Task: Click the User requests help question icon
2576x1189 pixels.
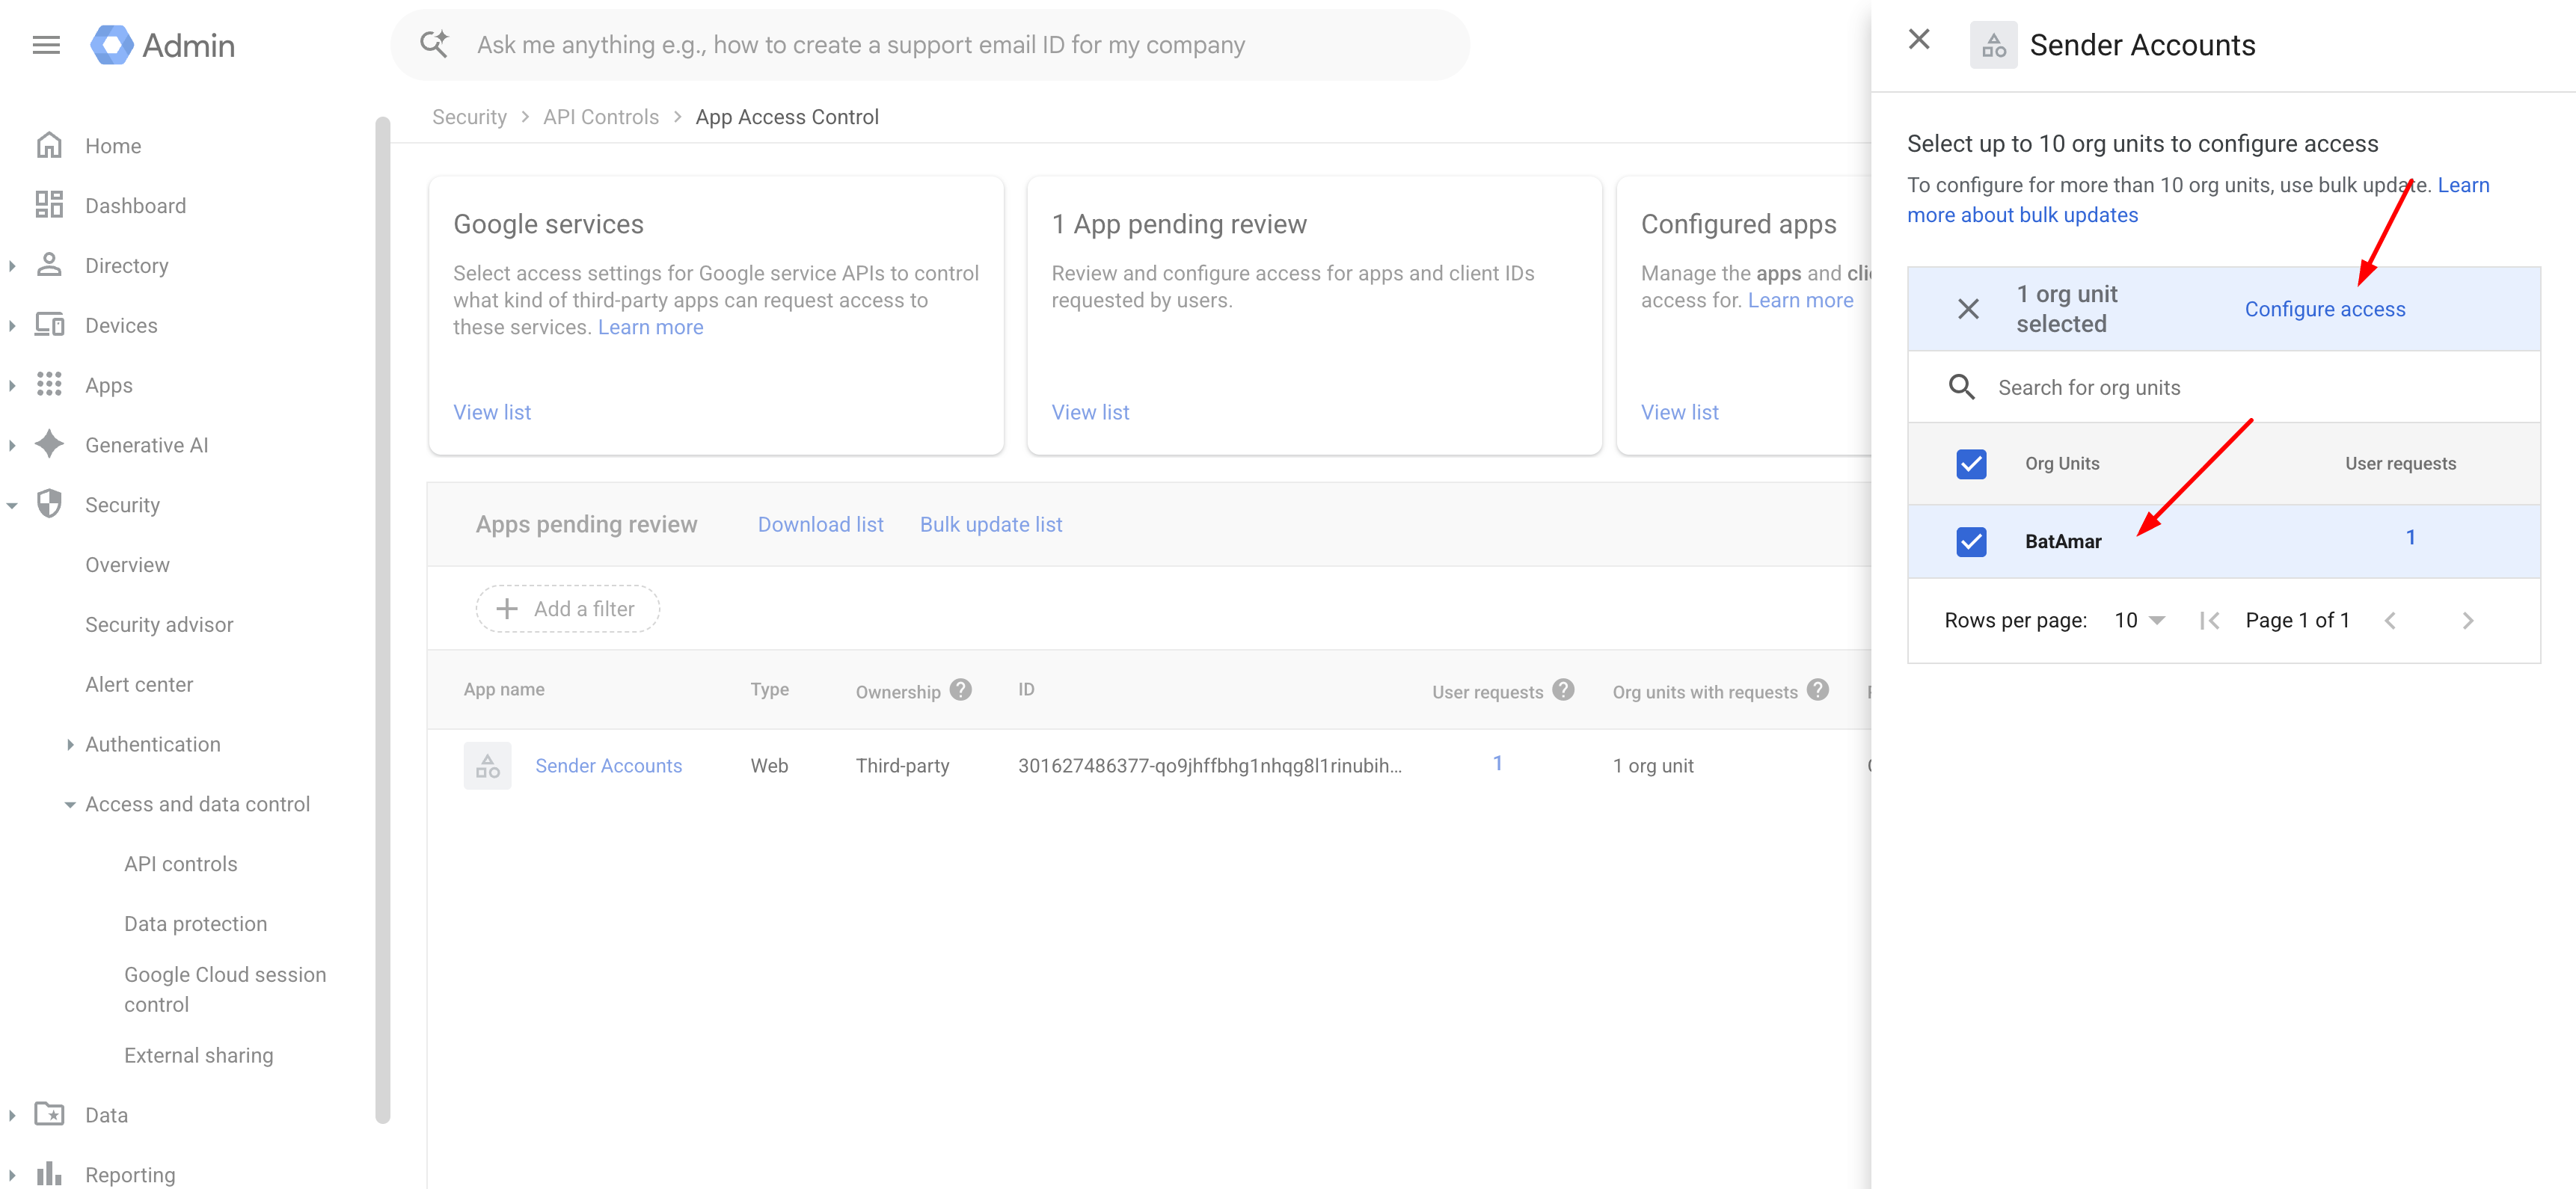Action: 1564,690
